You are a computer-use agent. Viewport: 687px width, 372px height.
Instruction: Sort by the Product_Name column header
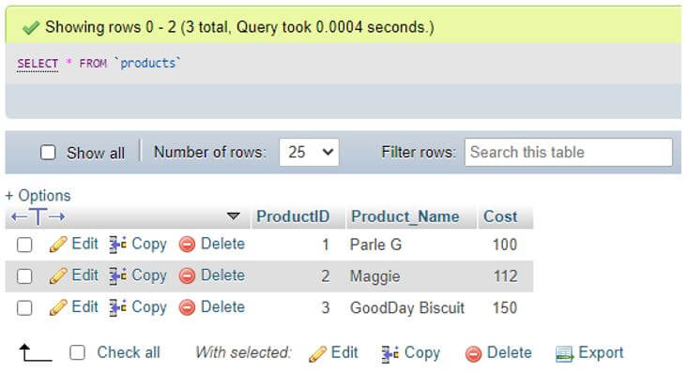click(405, 216)
